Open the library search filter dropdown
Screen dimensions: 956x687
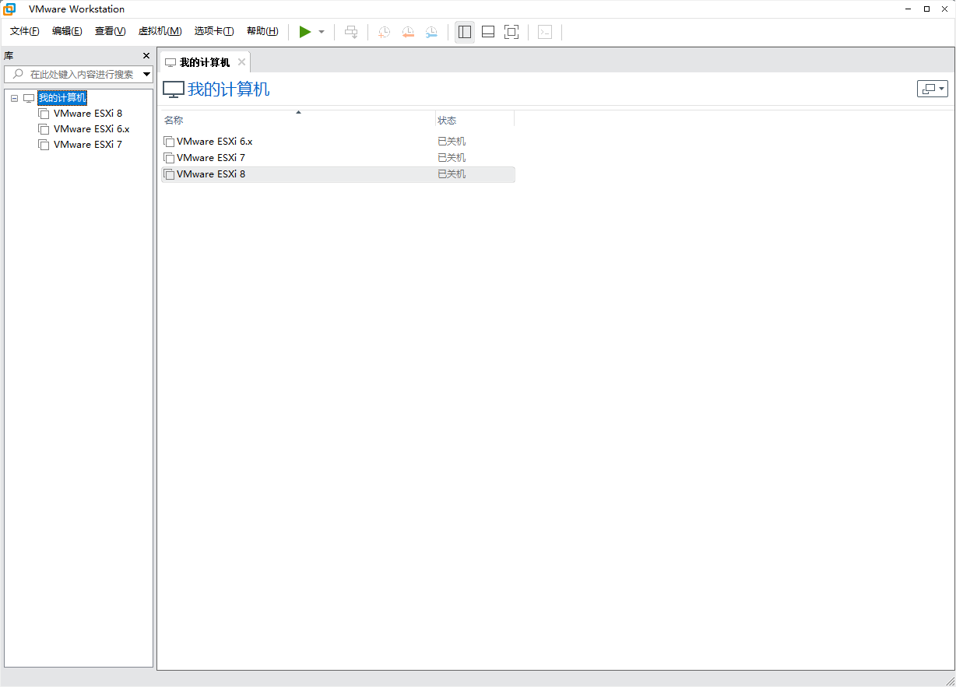(146, 75)
